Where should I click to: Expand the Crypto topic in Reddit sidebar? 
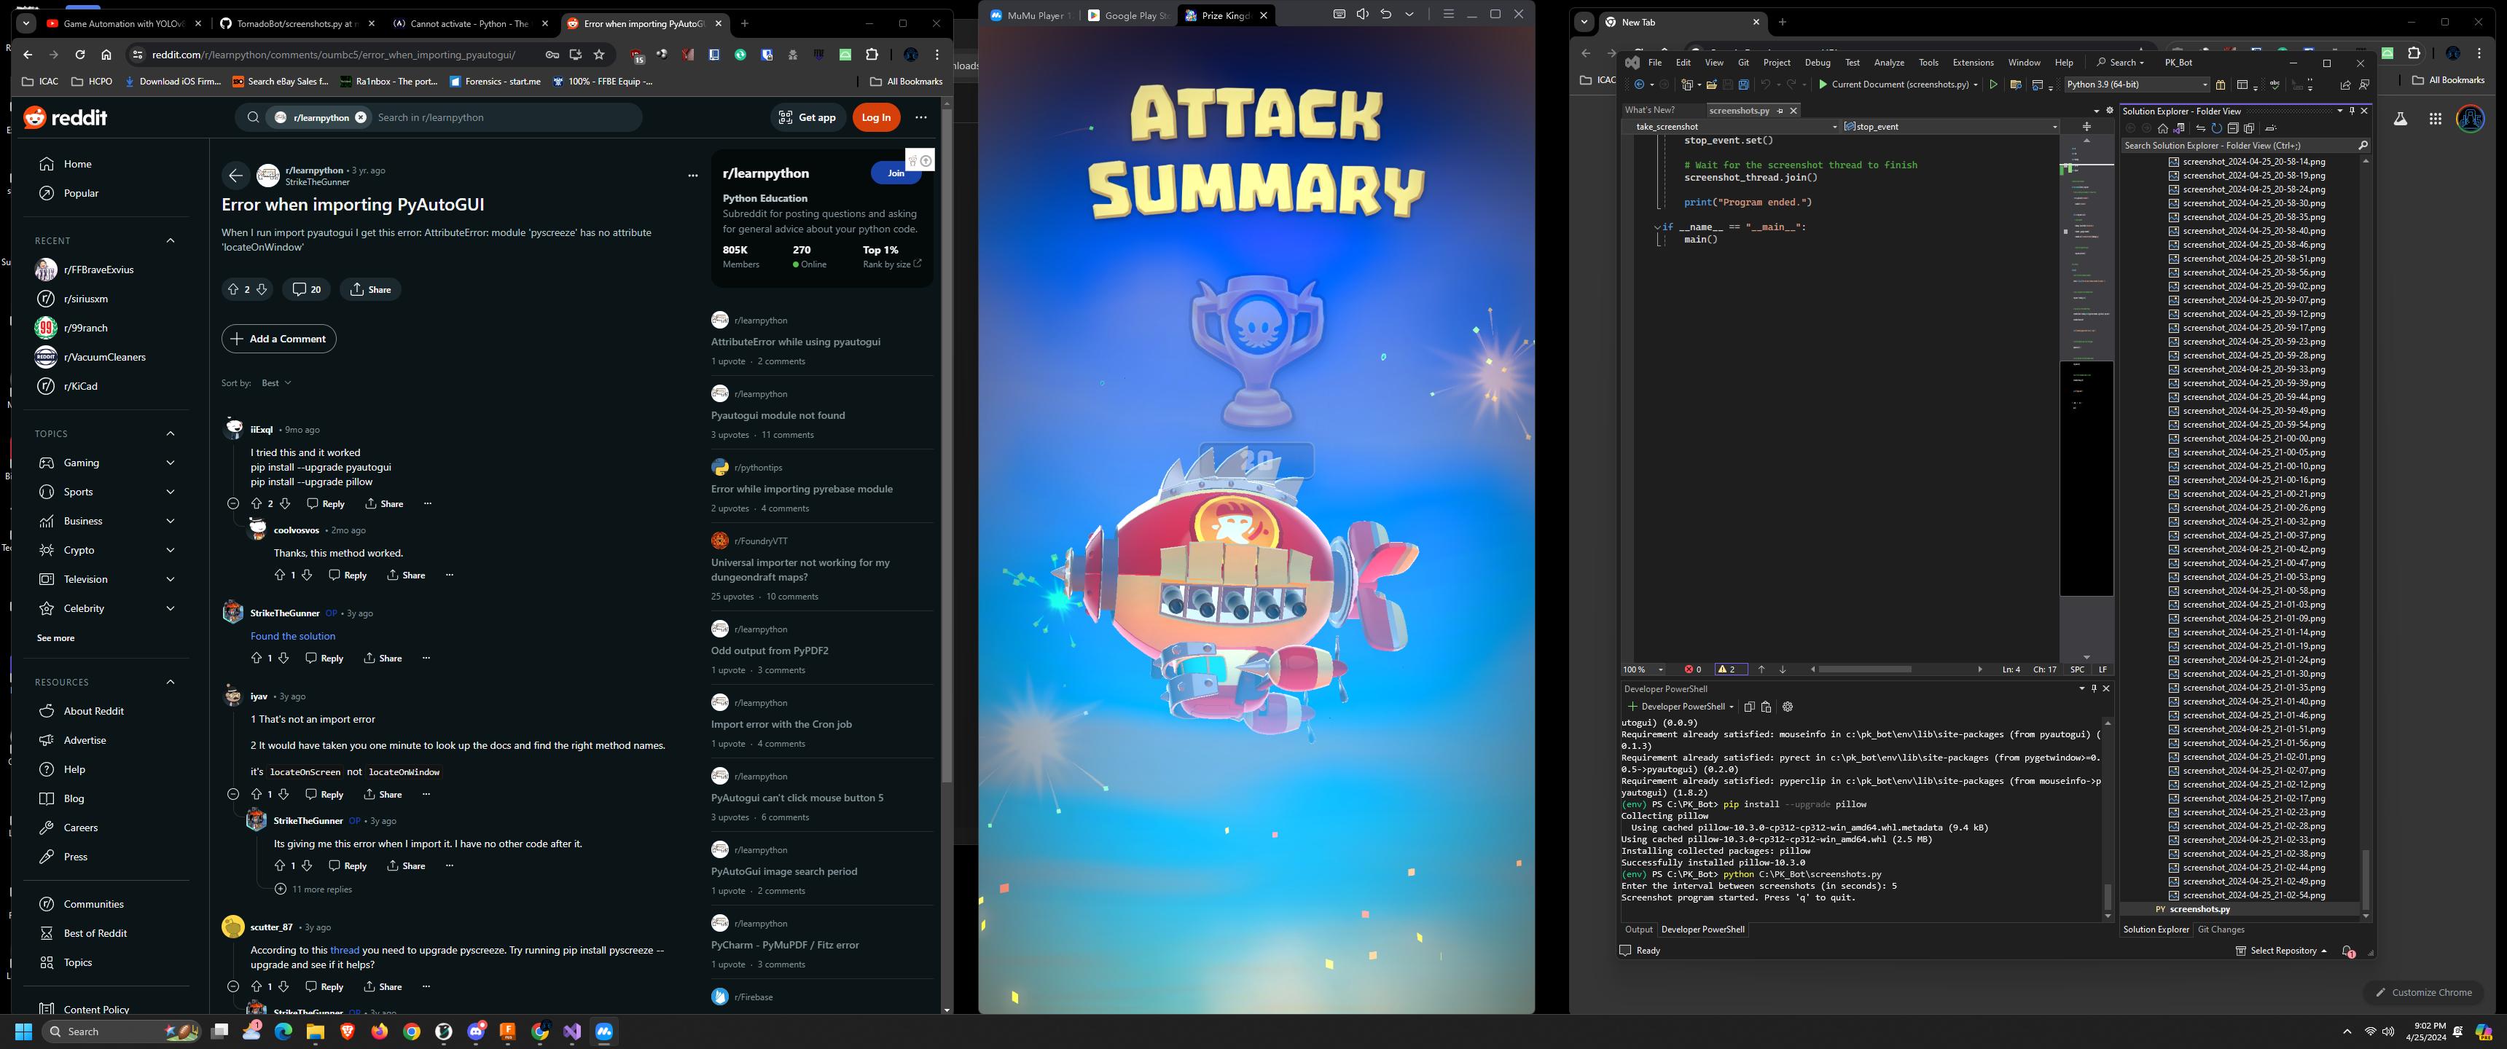tap(171, 550)
